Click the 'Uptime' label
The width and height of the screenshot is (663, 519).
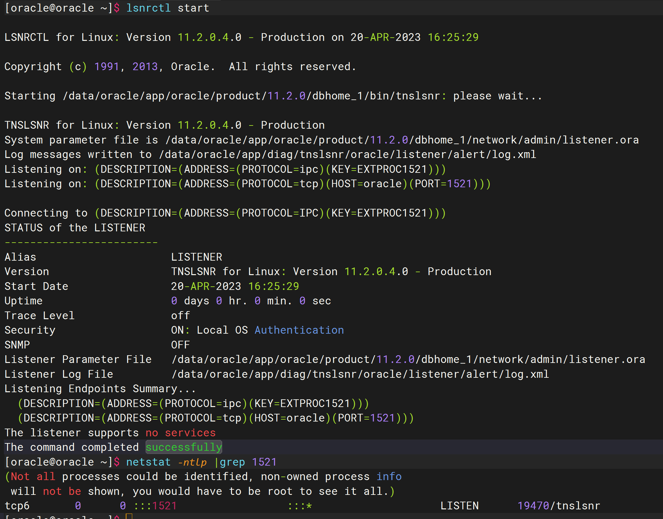pyautogui.click(x=23, y=301)
